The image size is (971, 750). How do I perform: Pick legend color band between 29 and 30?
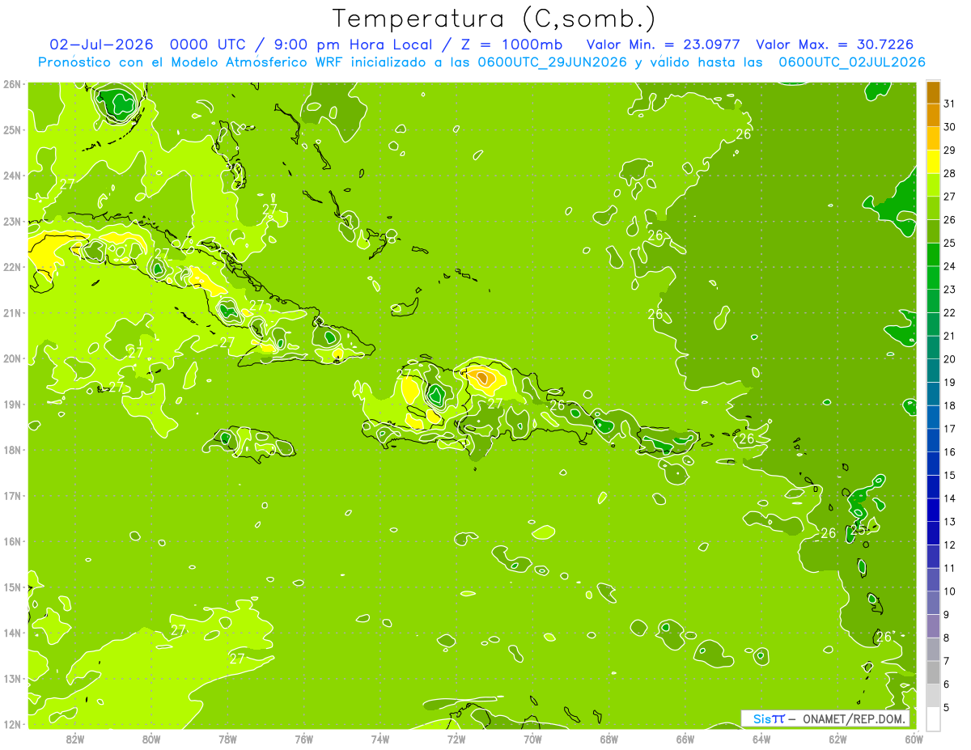pyautogui.click(x=933, y=138)
